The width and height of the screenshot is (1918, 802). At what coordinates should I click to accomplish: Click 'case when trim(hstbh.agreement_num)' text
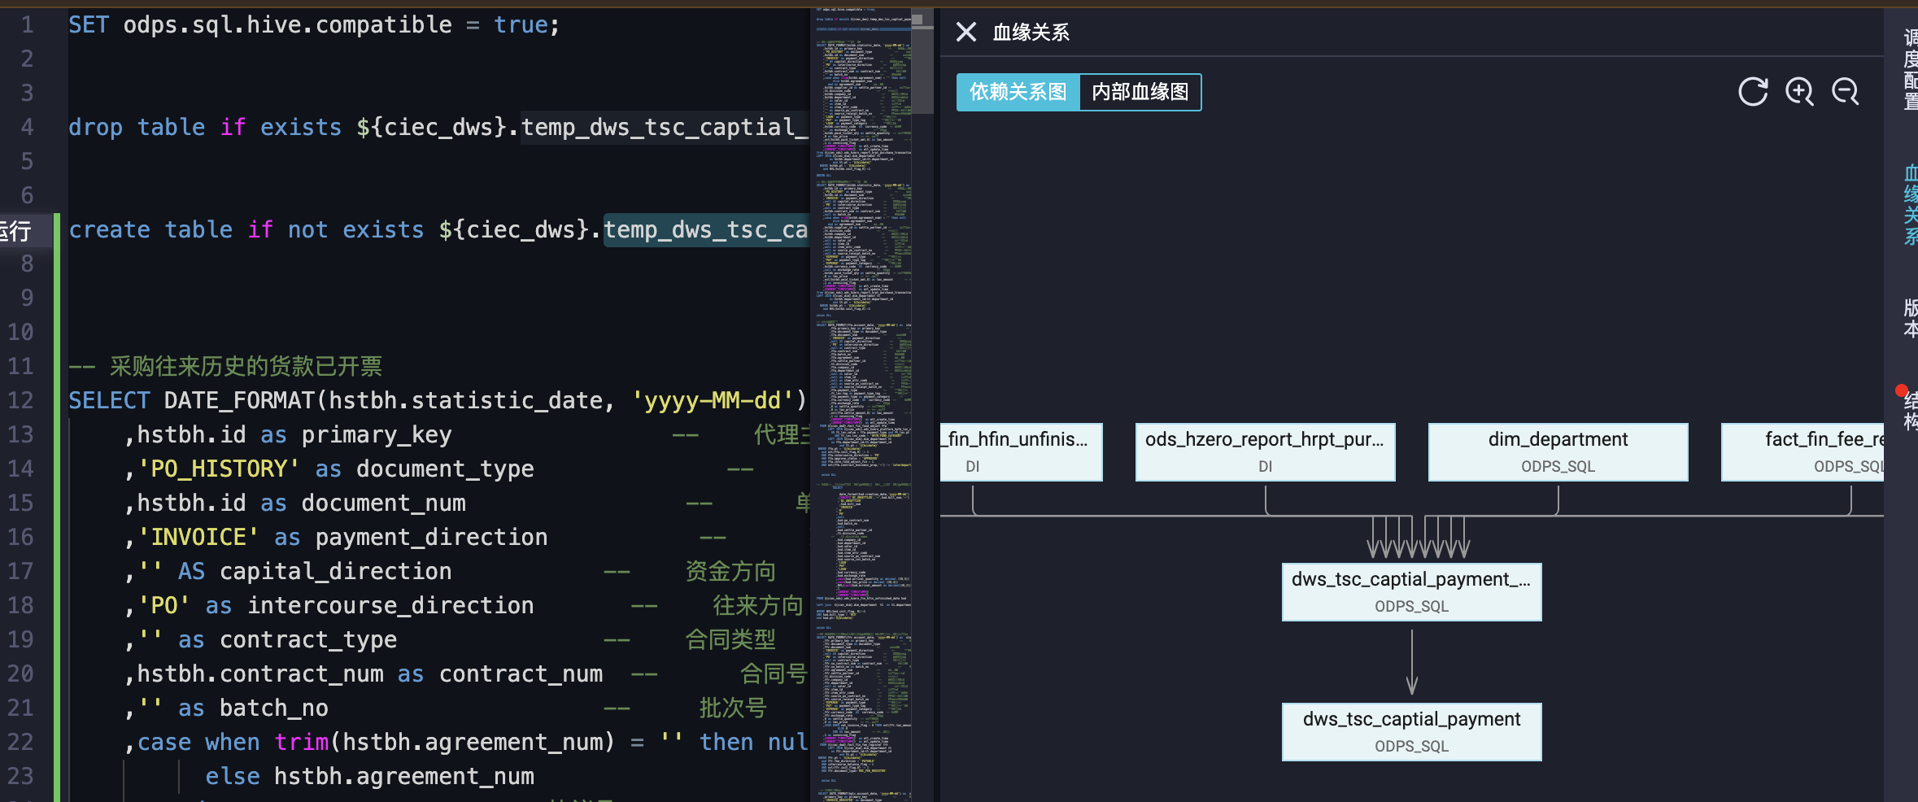376,742
